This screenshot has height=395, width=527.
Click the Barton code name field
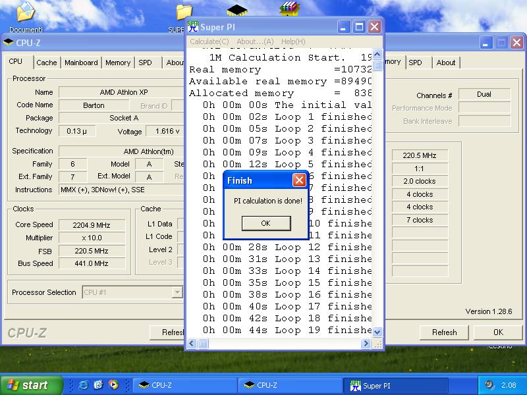94,105
